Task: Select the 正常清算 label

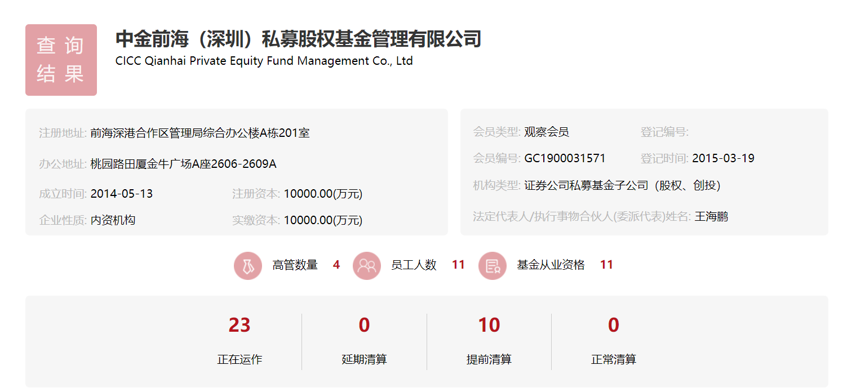Action: coord(614,359)
